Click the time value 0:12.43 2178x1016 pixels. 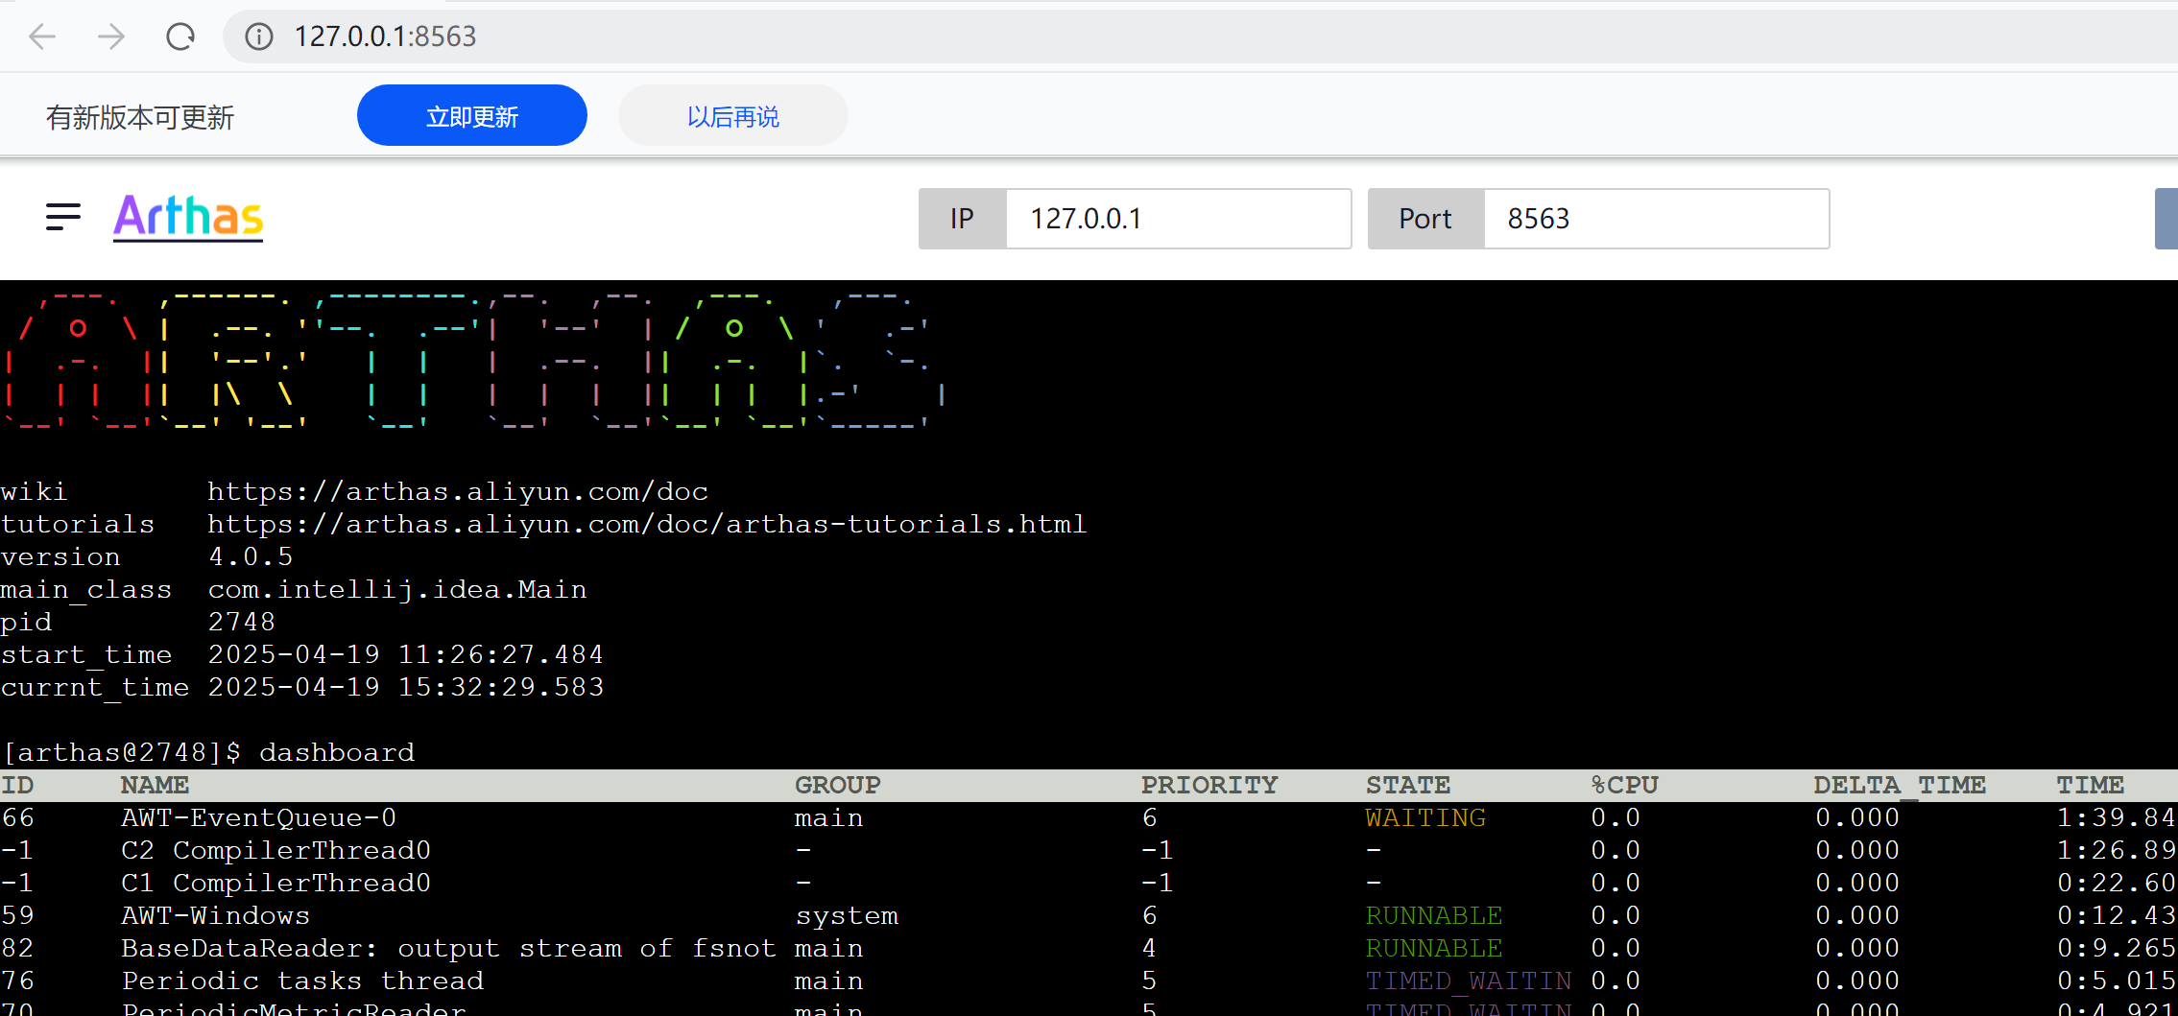[2117, 915]
